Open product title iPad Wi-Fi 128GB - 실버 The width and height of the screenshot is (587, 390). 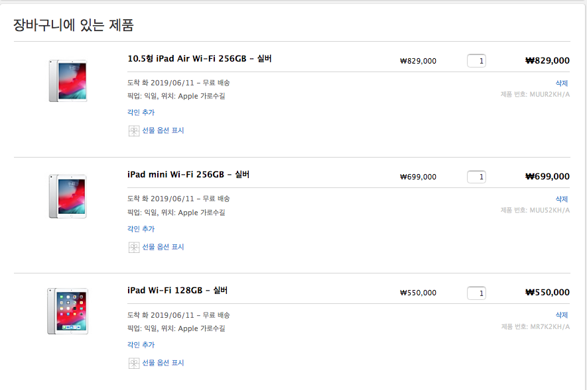(178, 290)
